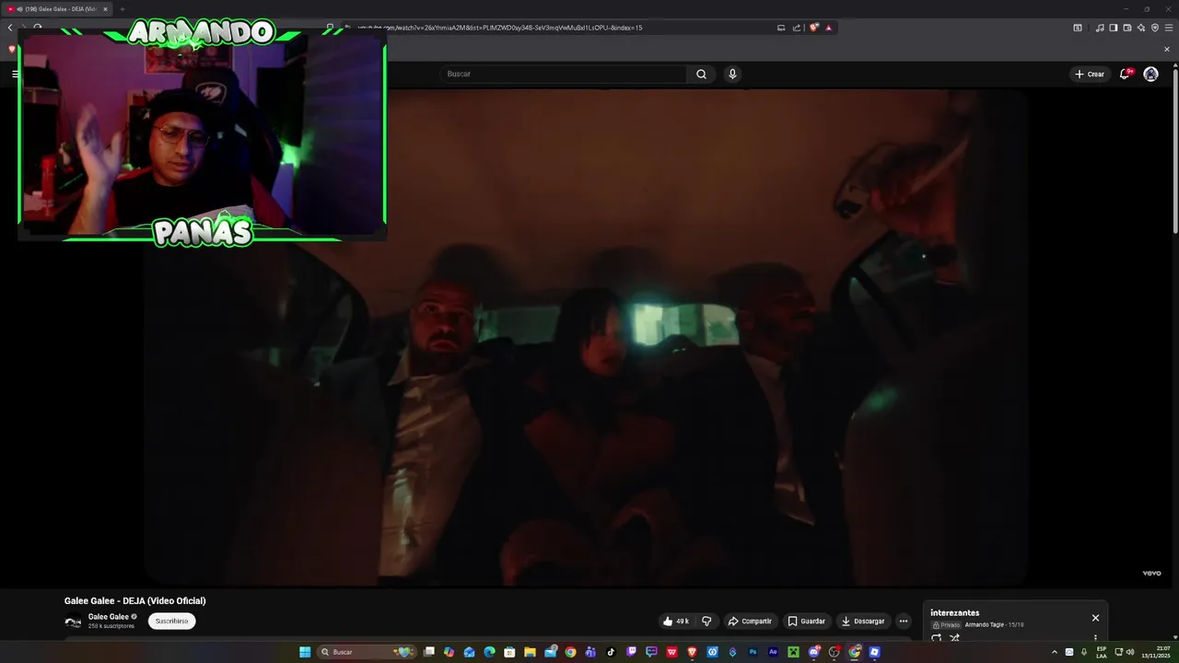
Task: Toggle playlist shuffle icon
Action: (x=954, y=637)
